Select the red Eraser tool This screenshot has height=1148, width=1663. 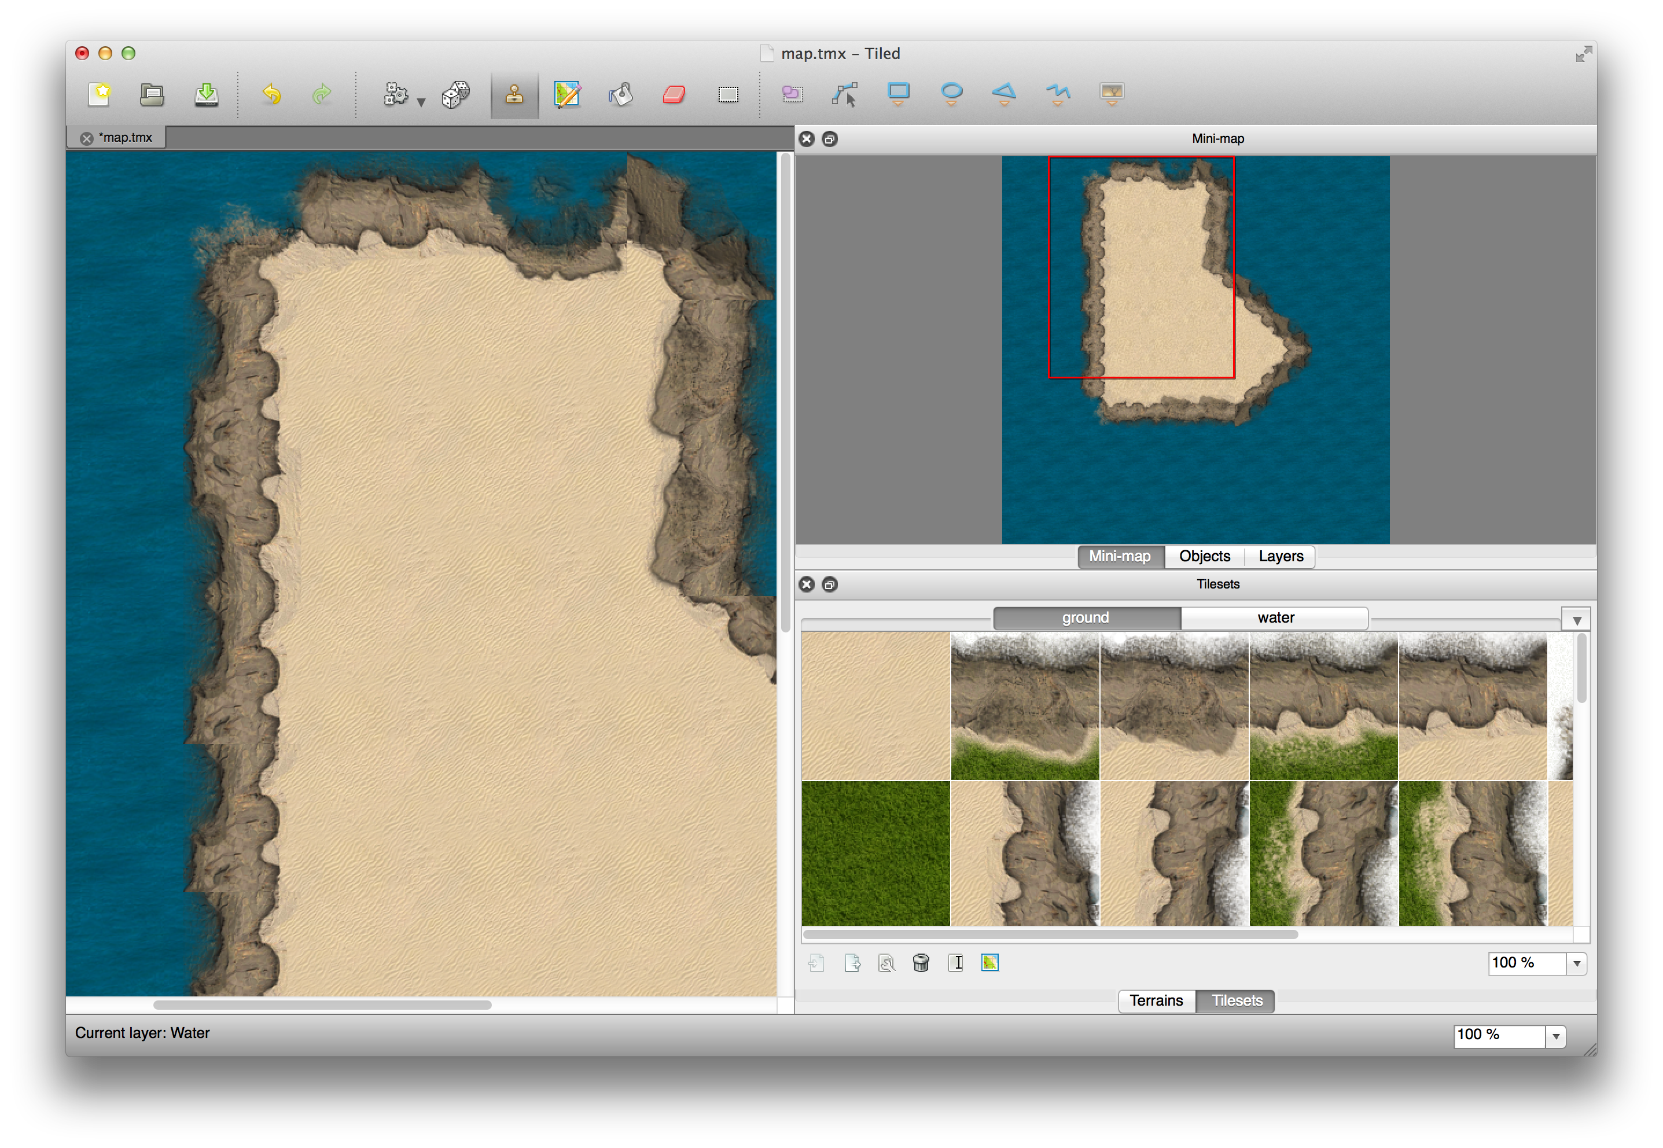pyautogui.click(x=674, y=94)
